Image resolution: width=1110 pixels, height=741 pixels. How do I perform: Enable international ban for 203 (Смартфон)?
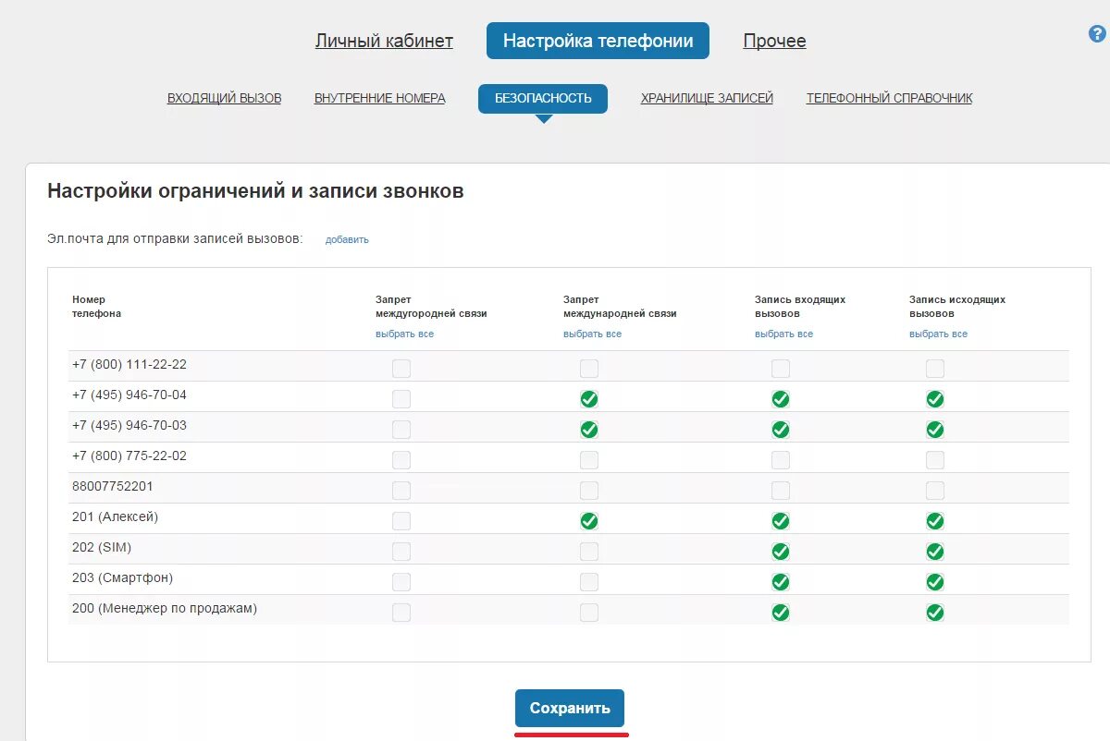point(589,582)
